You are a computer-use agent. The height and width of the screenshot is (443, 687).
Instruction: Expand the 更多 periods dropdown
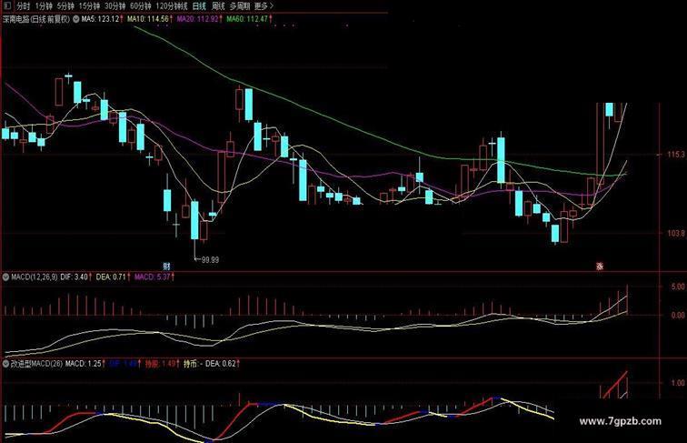point(264,6)
